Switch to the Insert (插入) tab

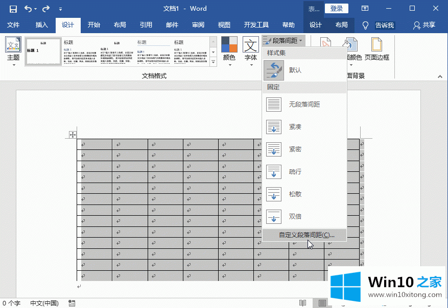coord(42,25)
